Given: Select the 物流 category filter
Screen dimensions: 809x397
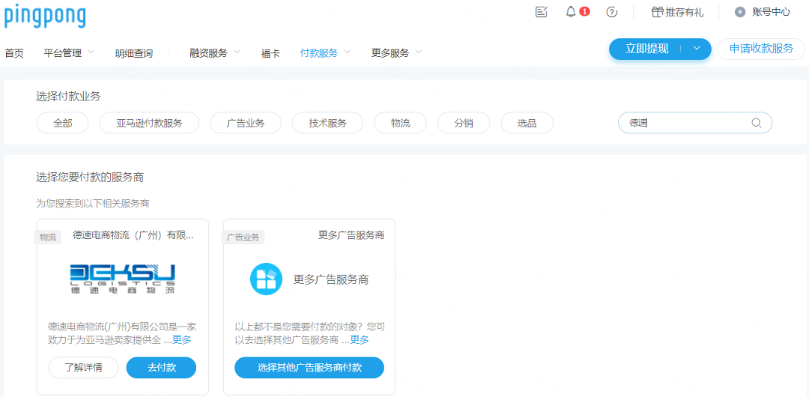Looking at the screenshot, I should [400, 123].
